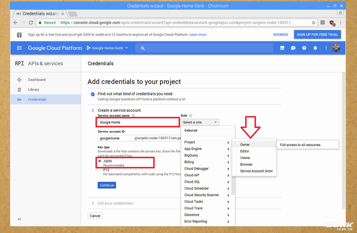Screen dimensions: 357x233
Task: Open the Select a role dropdown
Action: coord(200,122)
